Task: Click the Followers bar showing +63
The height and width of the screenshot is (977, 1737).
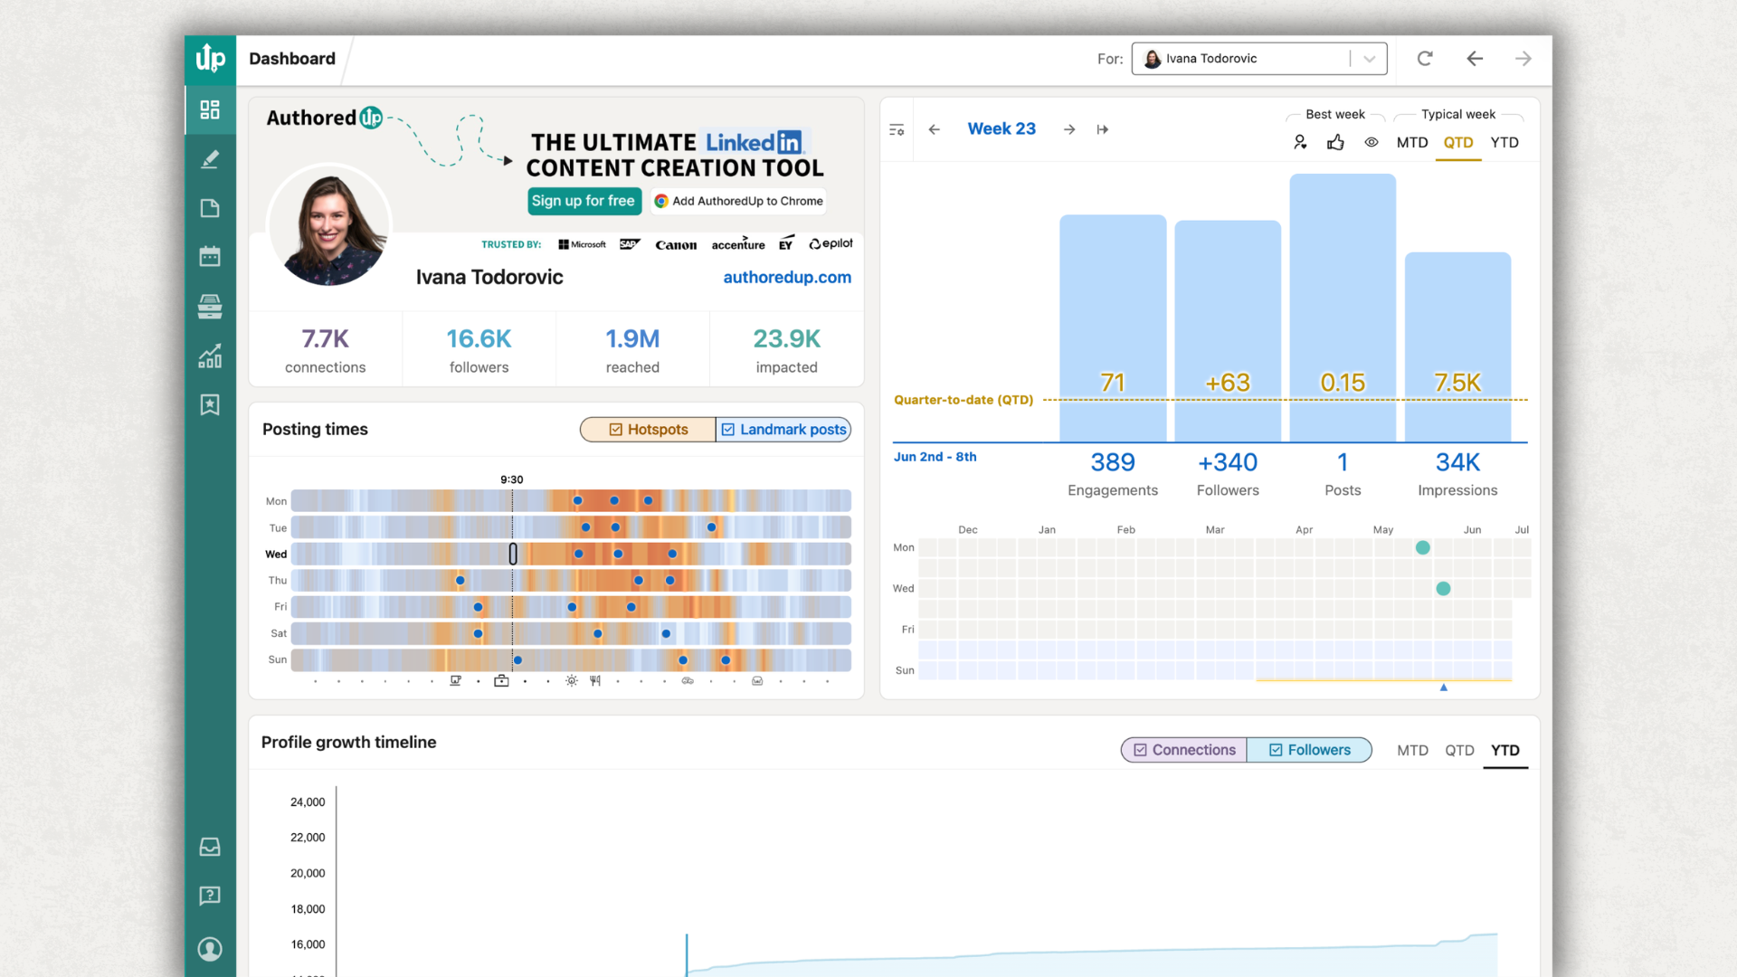Action: [x=1228, y=331]
